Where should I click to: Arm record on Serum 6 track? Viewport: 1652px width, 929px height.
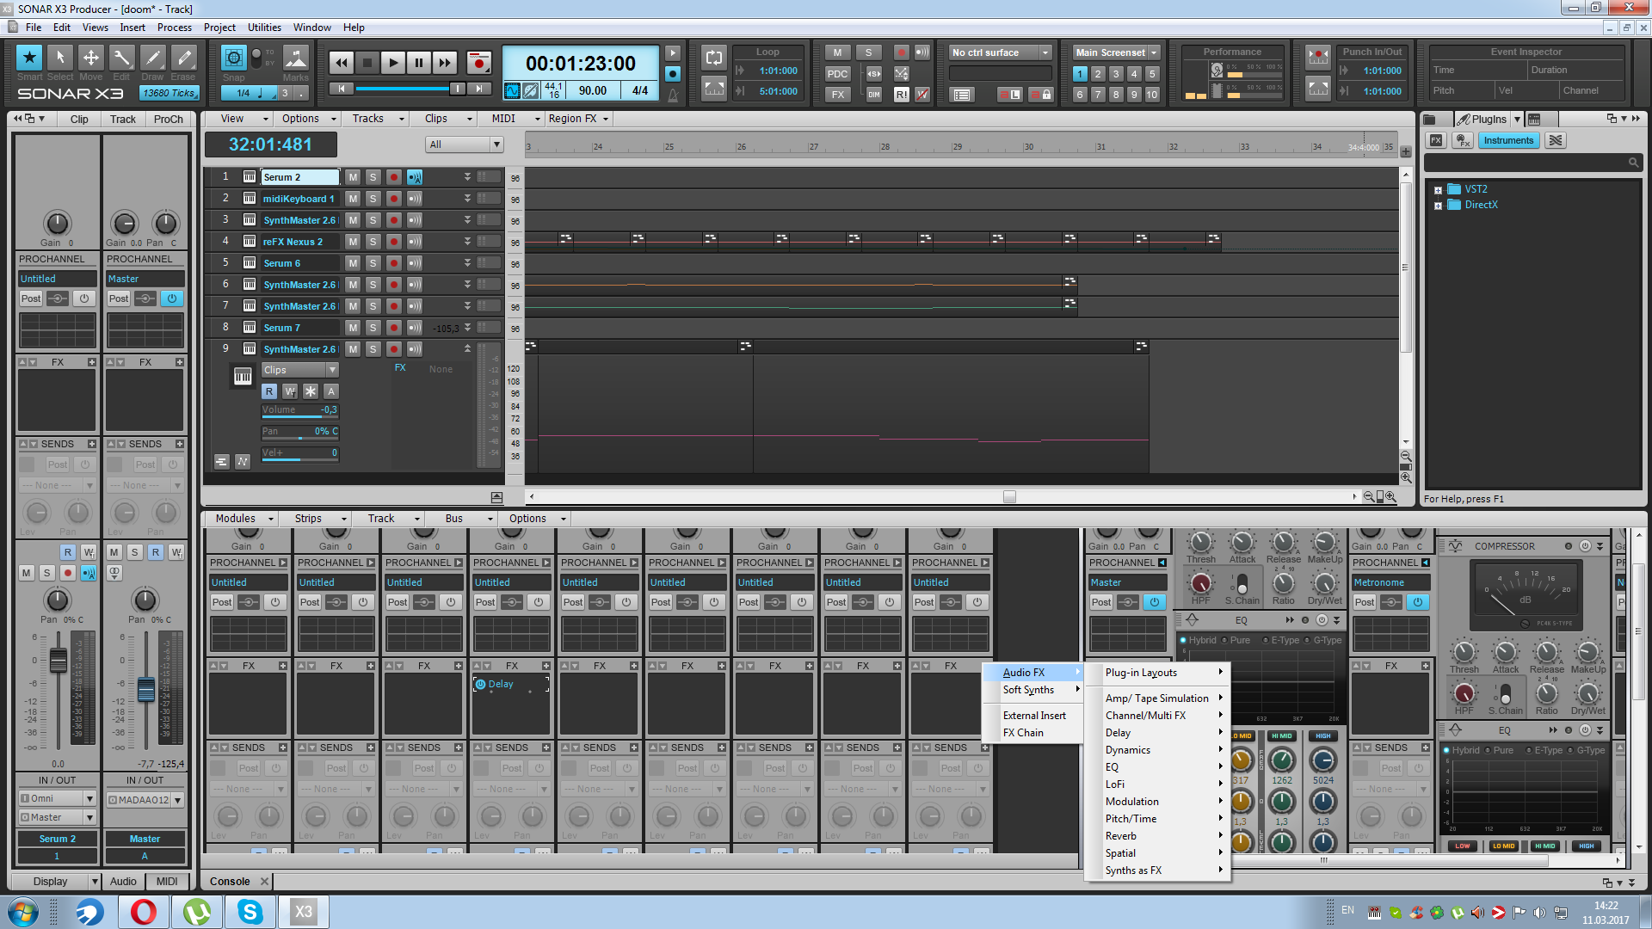pyautogui.click(x=393, y=263)
